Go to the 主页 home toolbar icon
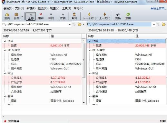 (x=7, y=16)
